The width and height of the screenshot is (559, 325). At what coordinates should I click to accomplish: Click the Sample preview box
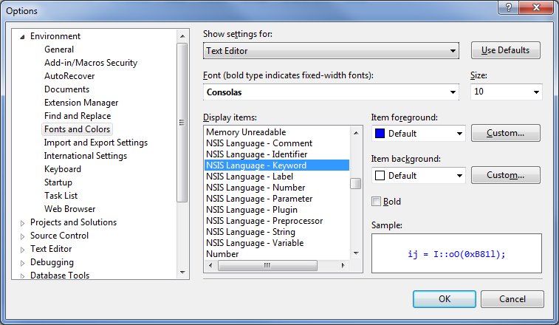456,253
